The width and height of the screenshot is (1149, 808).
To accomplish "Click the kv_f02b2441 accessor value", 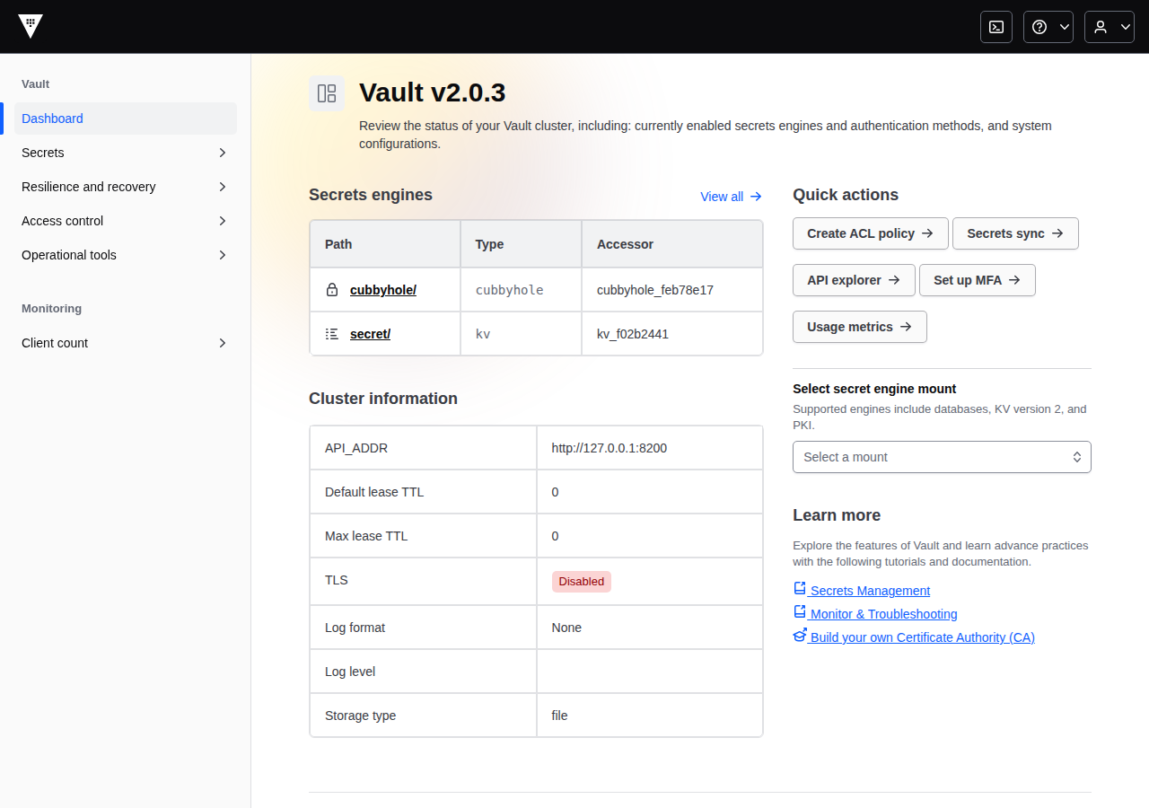I will tap(633, 334).
